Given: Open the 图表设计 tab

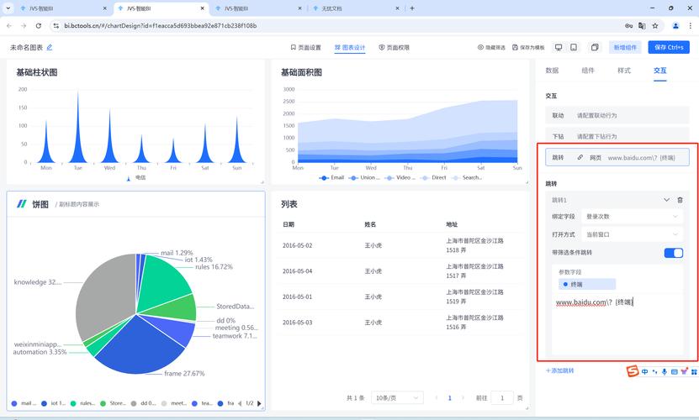Looking at the screenshot, I should tap(350, 47).
